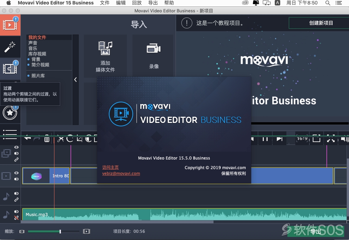This screenshot has width=349, height=240.
Task: Select 音乐 in the import list
Action: [33, 48]
